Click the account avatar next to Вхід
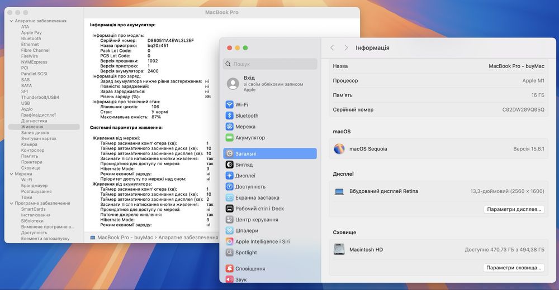The height and width of the screenshot is (290, 559). 233,84
